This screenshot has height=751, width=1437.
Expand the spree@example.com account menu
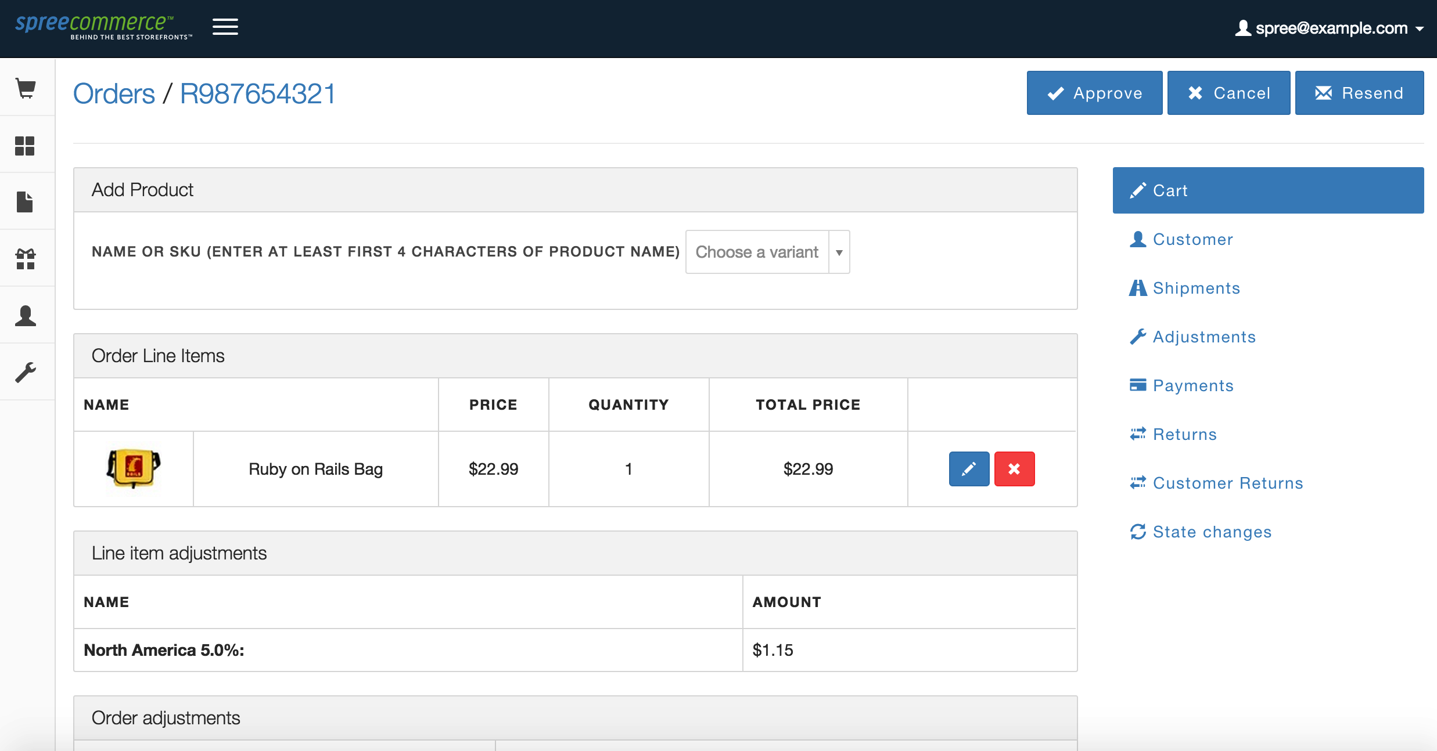coord(1329,28)
